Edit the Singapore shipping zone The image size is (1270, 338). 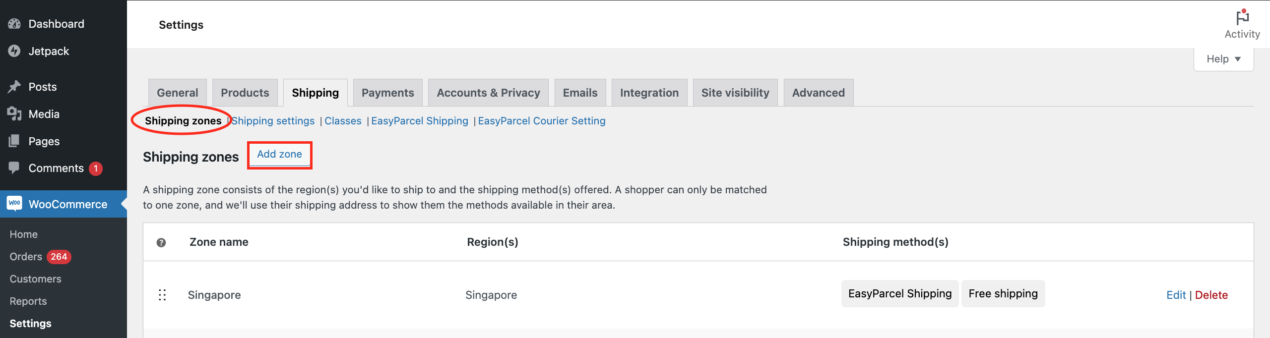pos(1176,295)
